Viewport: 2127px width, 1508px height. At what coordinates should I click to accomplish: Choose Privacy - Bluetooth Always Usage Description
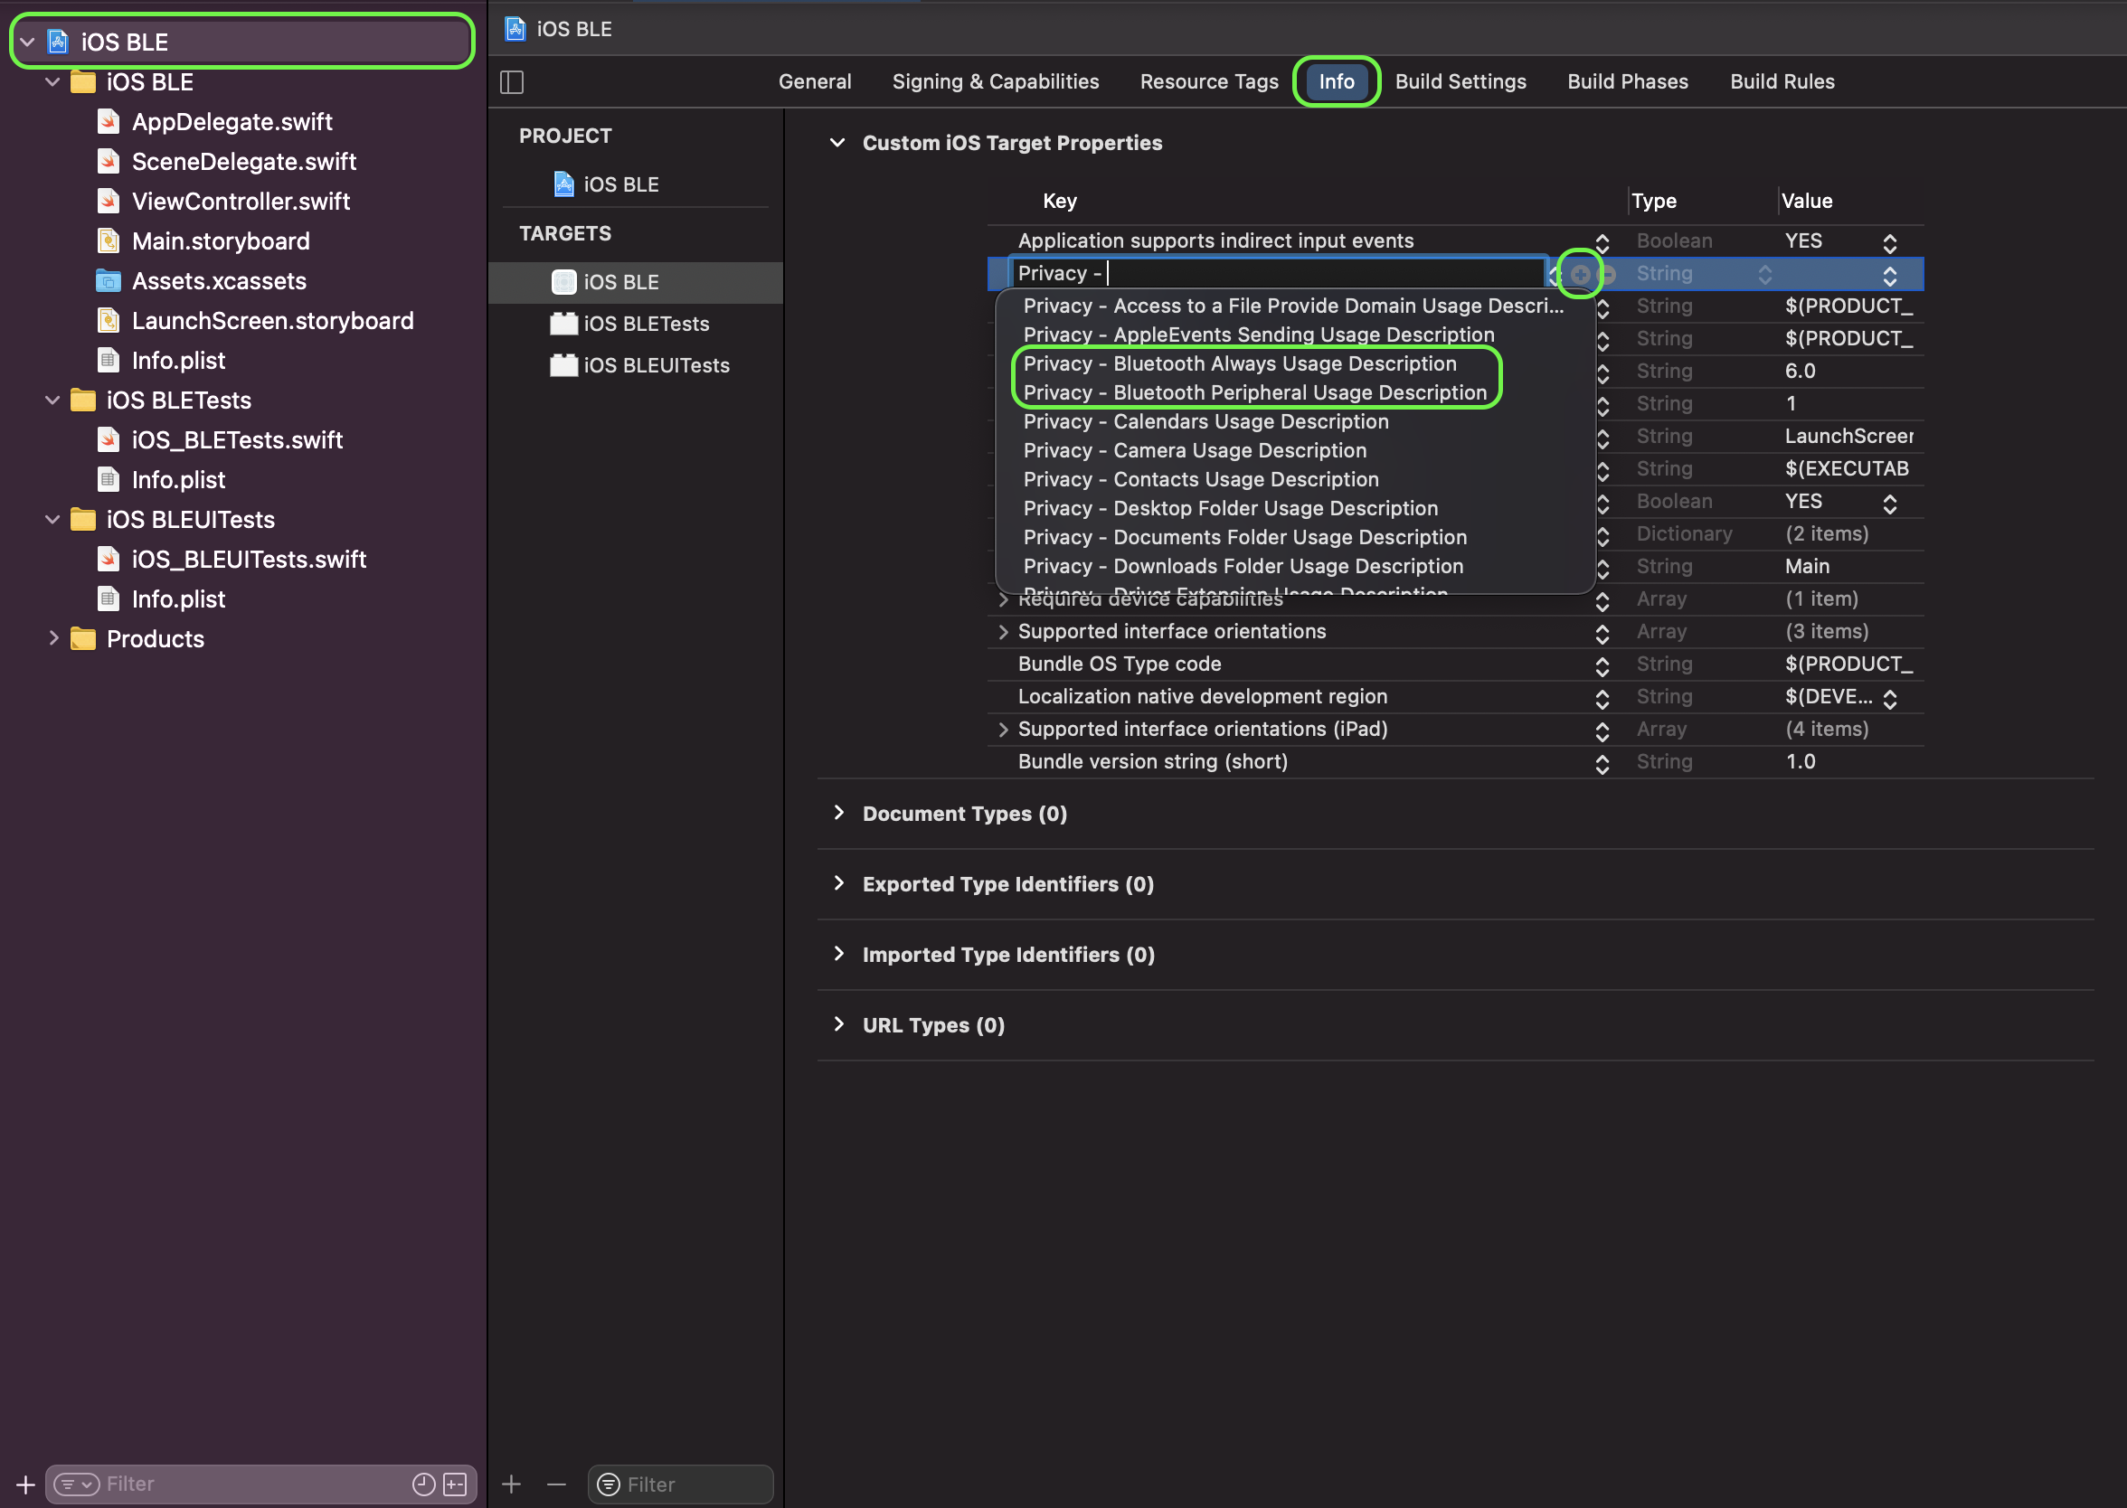[1239, 364]
